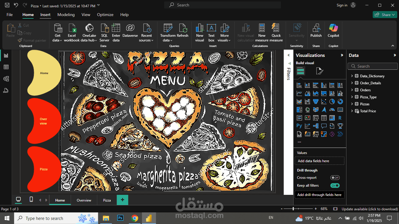Open the Recent sources dropdown
Viewport: 399px width, 224px height.
pyautogui.click(x=146, y=40)
